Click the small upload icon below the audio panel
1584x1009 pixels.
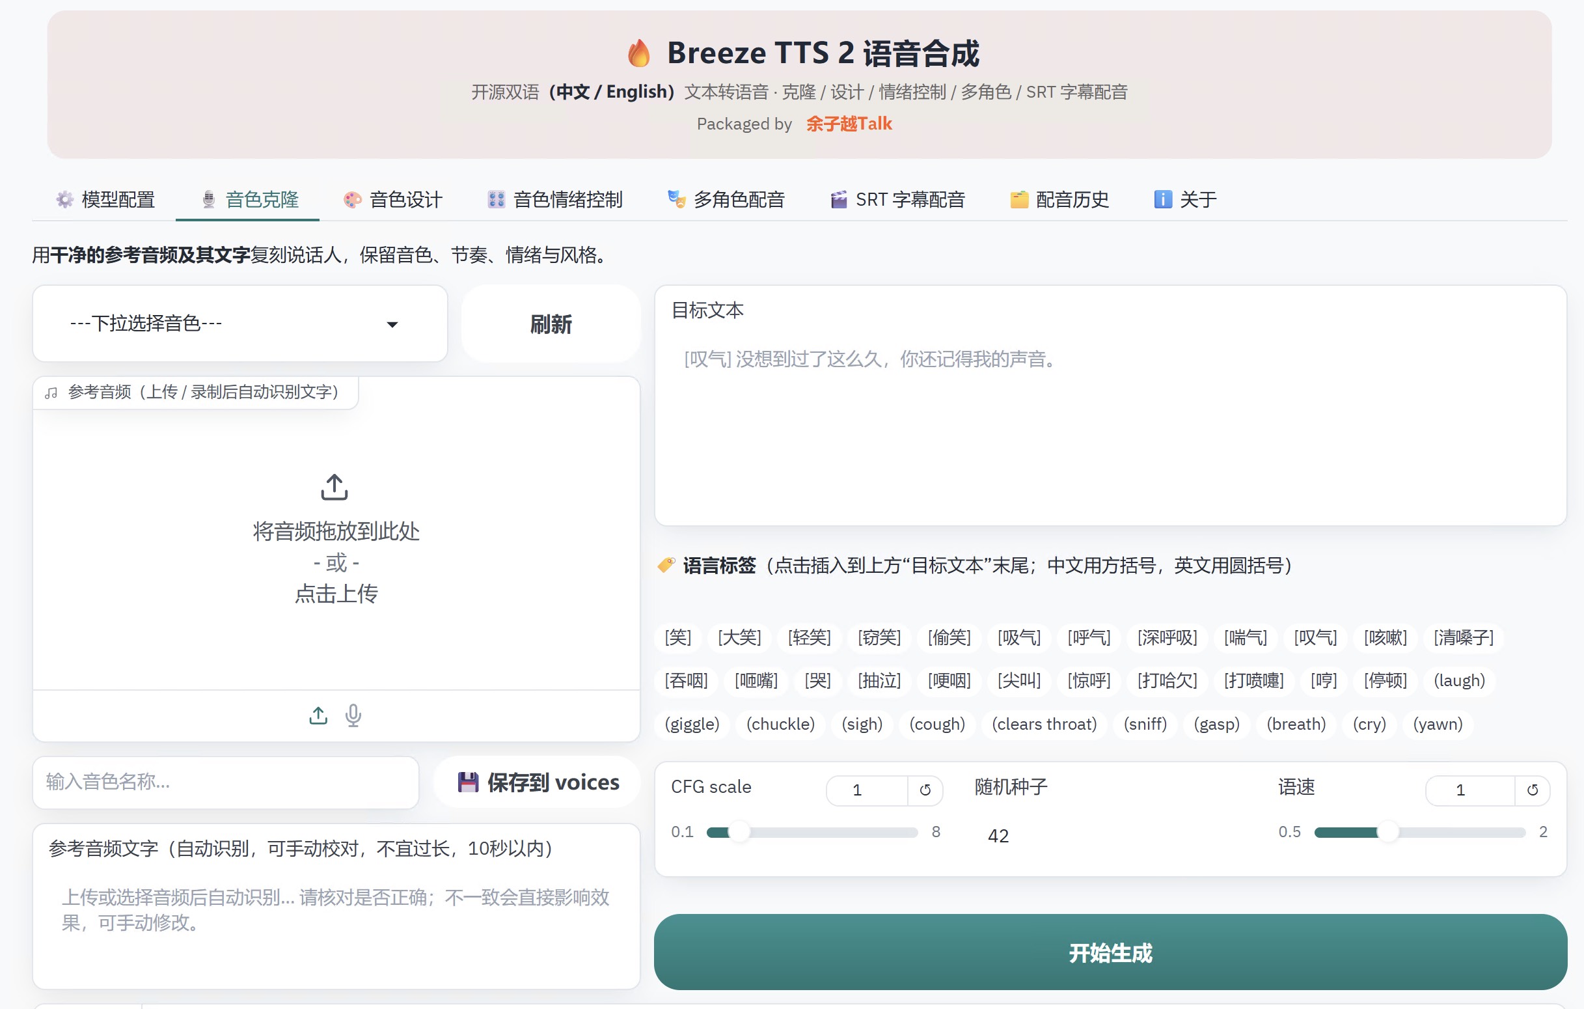[x=318, y=715]
